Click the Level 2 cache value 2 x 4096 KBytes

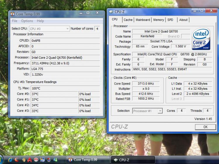(x=198, y=94)
